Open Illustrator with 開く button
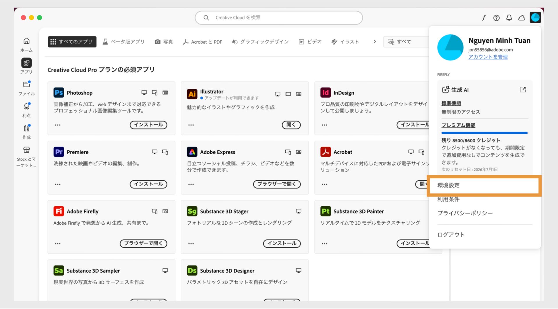558x309 pixels. click(291, 125)
